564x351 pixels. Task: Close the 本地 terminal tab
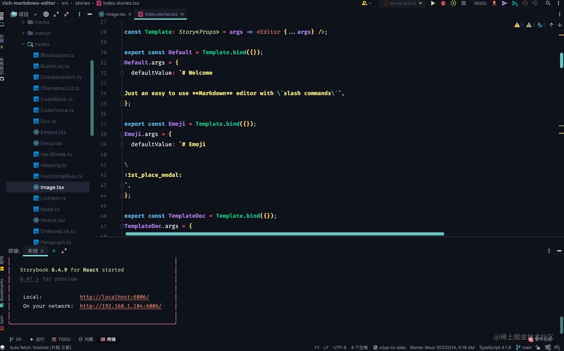[42, 251]
